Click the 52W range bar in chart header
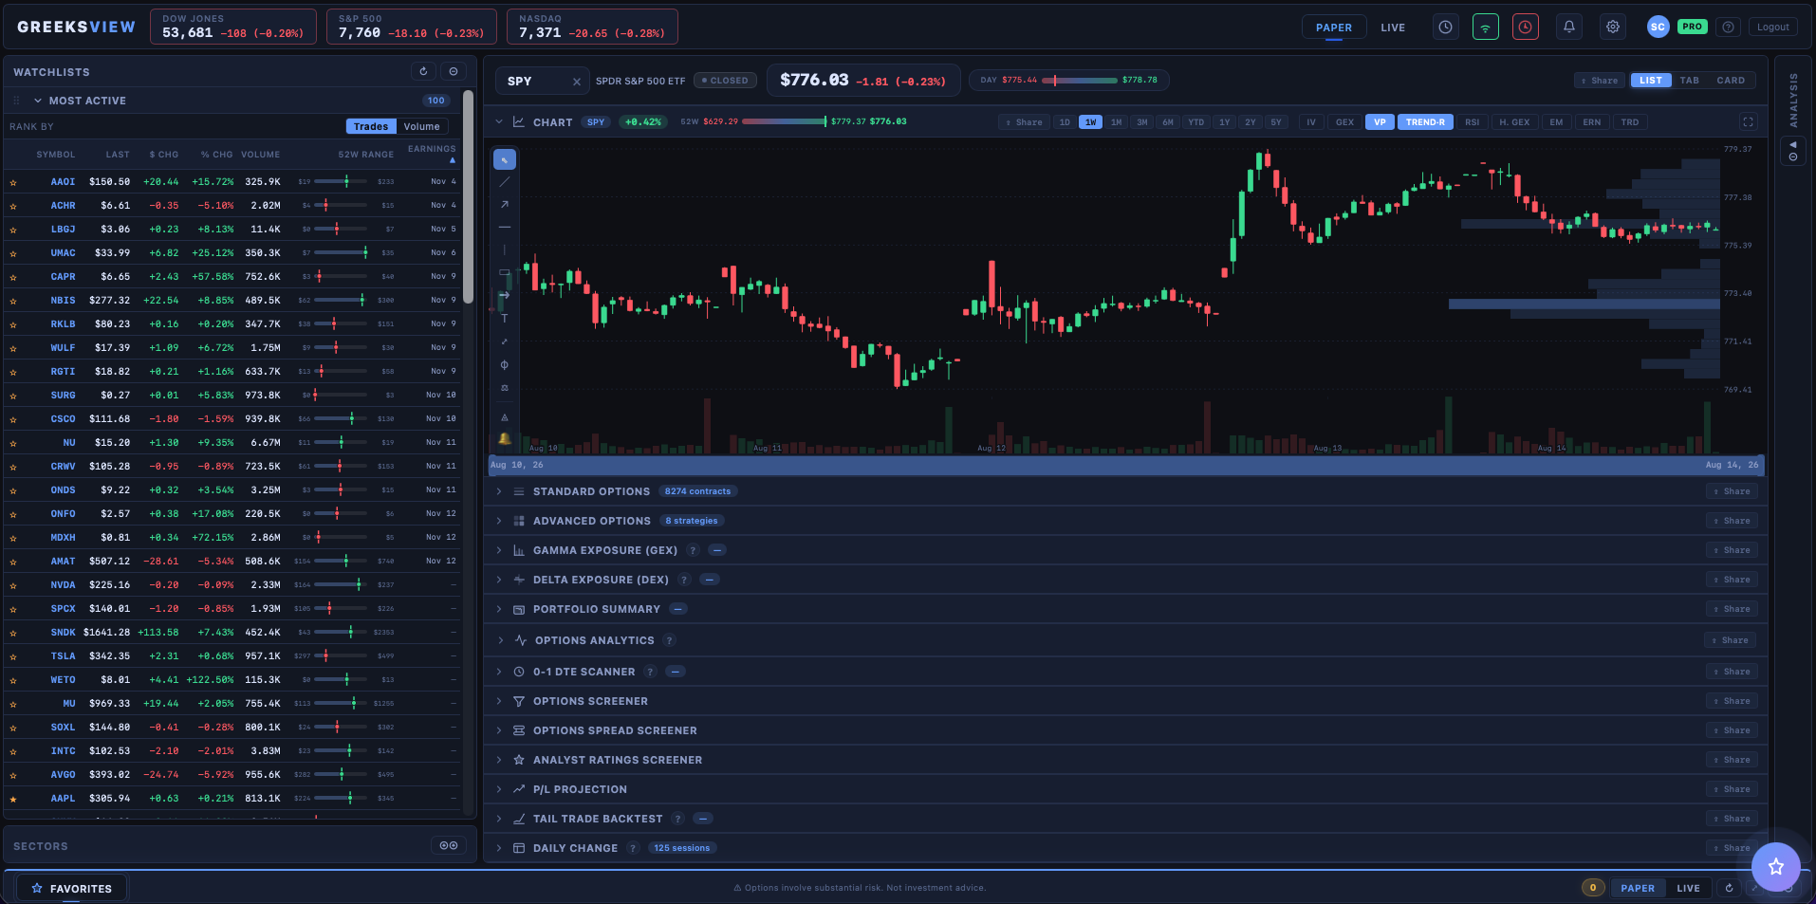The width and height of the screenshot is (1816, 904). pos(784,121)
